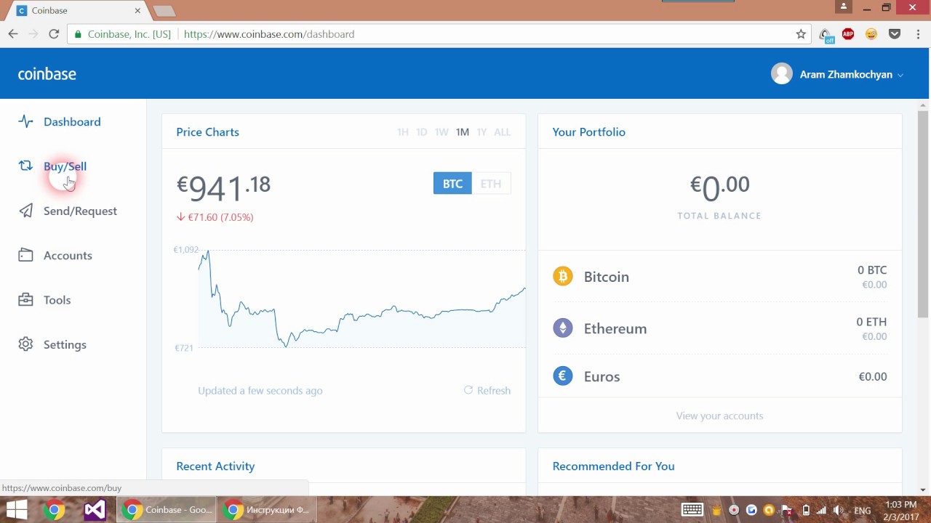Click the 'Updated a few seconds ago' text
Viewport: 931px width, 523px height.
[x=260, y=391]
